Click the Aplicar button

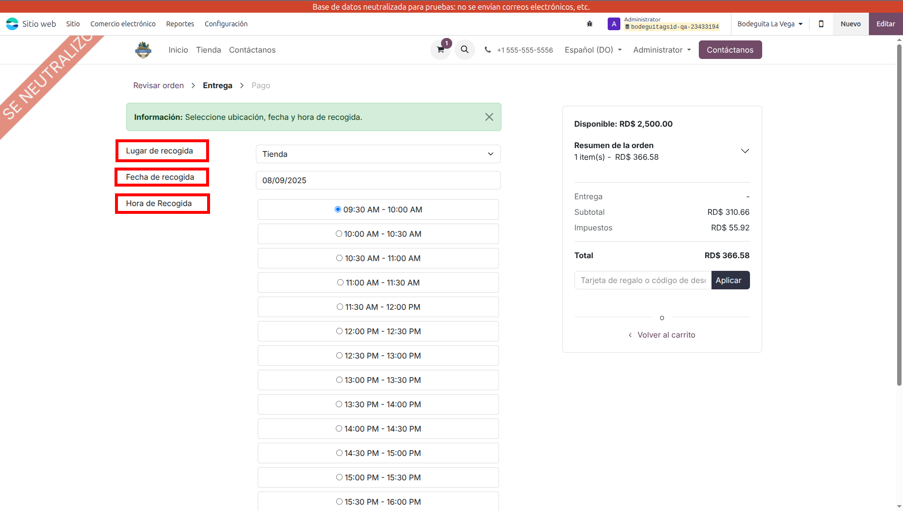730,280
